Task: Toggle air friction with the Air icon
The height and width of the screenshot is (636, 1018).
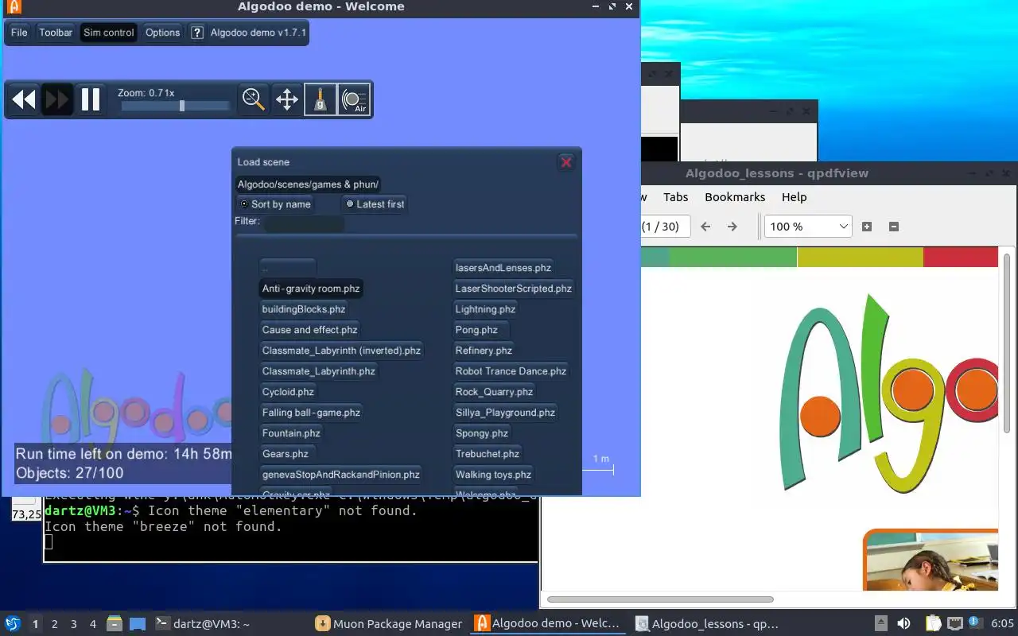Action: [354, 99]
